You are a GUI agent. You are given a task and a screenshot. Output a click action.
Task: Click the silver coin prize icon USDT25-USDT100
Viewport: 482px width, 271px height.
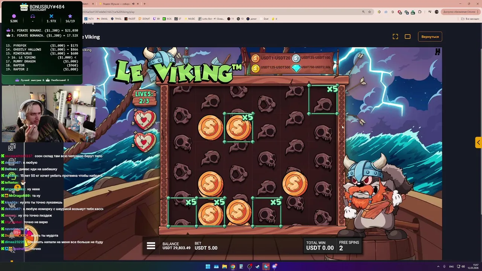[296, 58]
